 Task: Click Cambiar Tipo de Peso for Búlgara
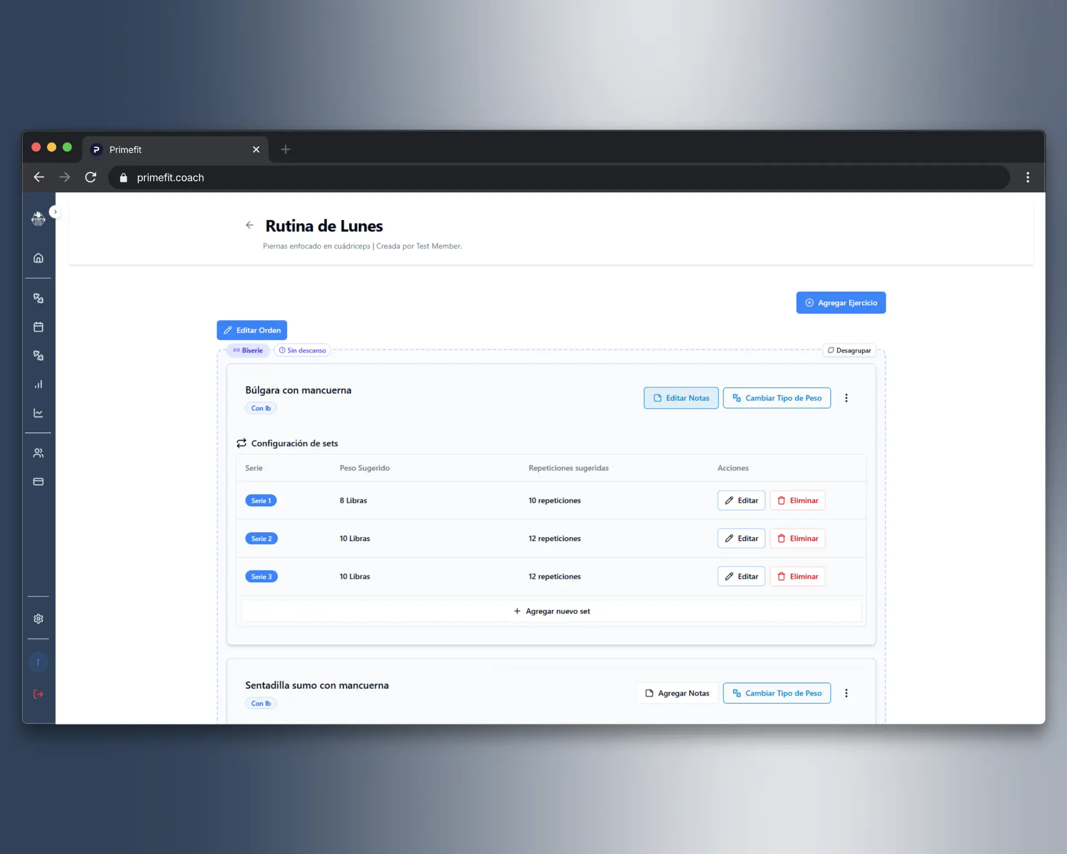(776, 398)
